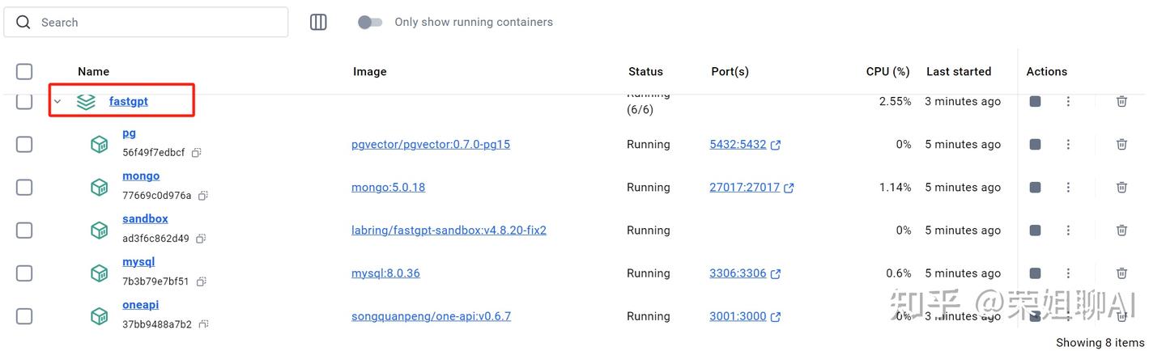Sort by the Port(s) column header
The width and height of the screenshot is (1166, 351).
point(730,71)
